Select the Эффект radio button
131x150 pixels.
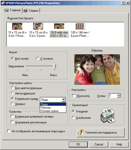[12, 104]
